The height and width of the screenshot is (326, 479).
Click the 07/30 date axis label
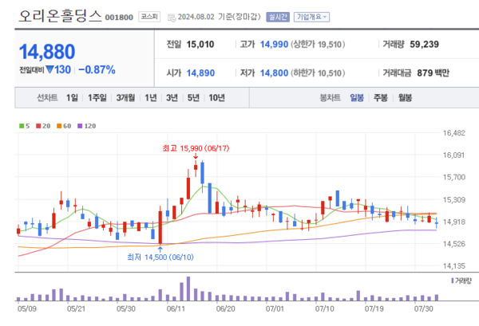[x=424, y=309]
